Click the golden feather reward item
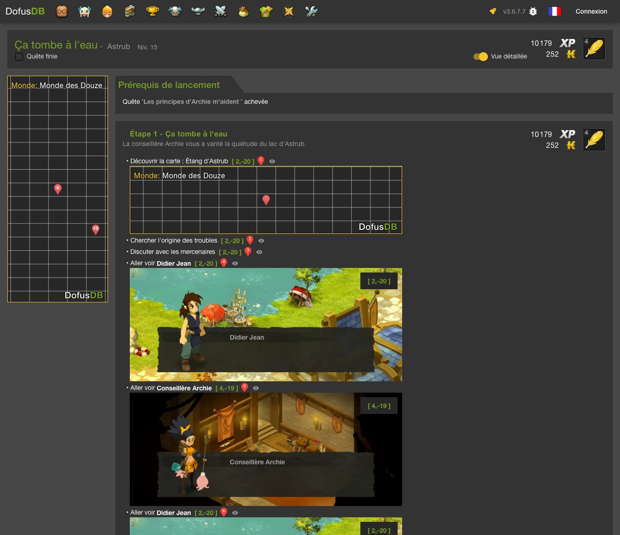Screen dimensions: 620x535 click(594, 49)
